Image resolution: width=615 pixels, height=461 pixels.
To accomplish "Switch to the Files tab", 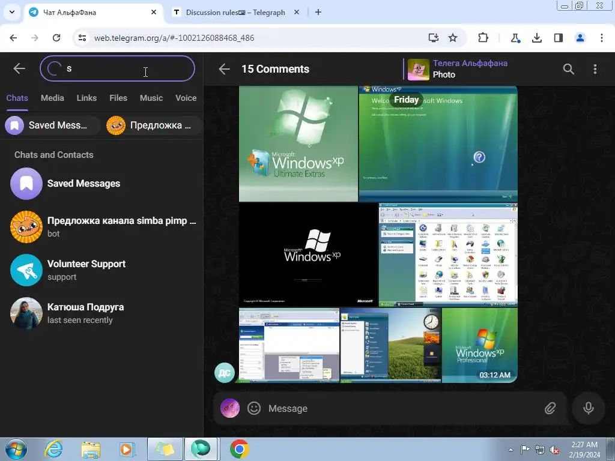I will coord(118,98).
